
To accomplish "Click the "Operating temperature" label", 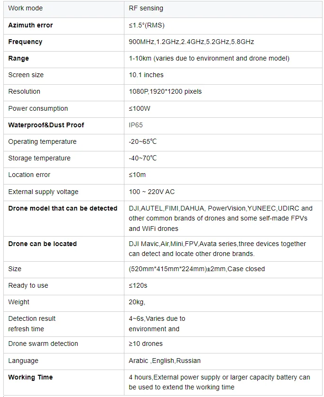I will [x=43, y=141].
